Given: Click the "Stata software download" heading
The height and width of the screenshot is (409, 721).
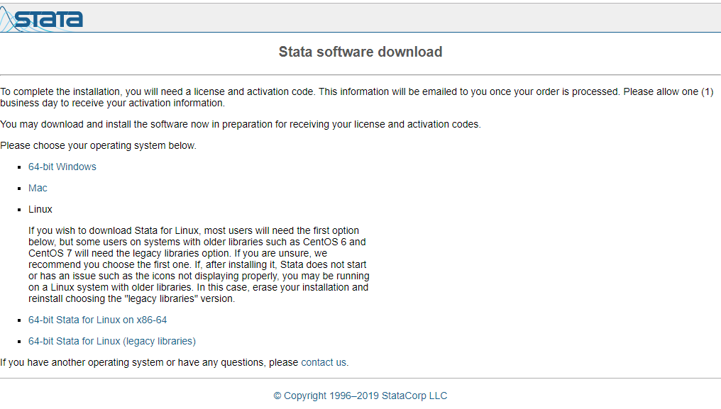Looking at the screenshot, I should 360,52.
